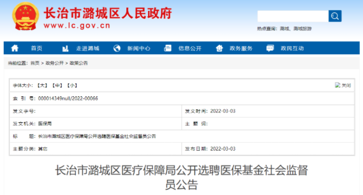Click the 发文字号 label

(x=24, y=111)
